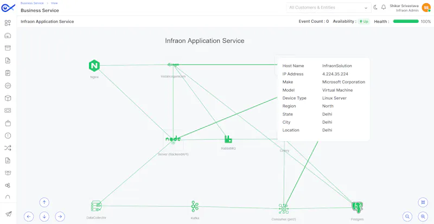Screen dimensions: 434x224
Task: Pan the map down with arrow button
Action: [44, 216]
